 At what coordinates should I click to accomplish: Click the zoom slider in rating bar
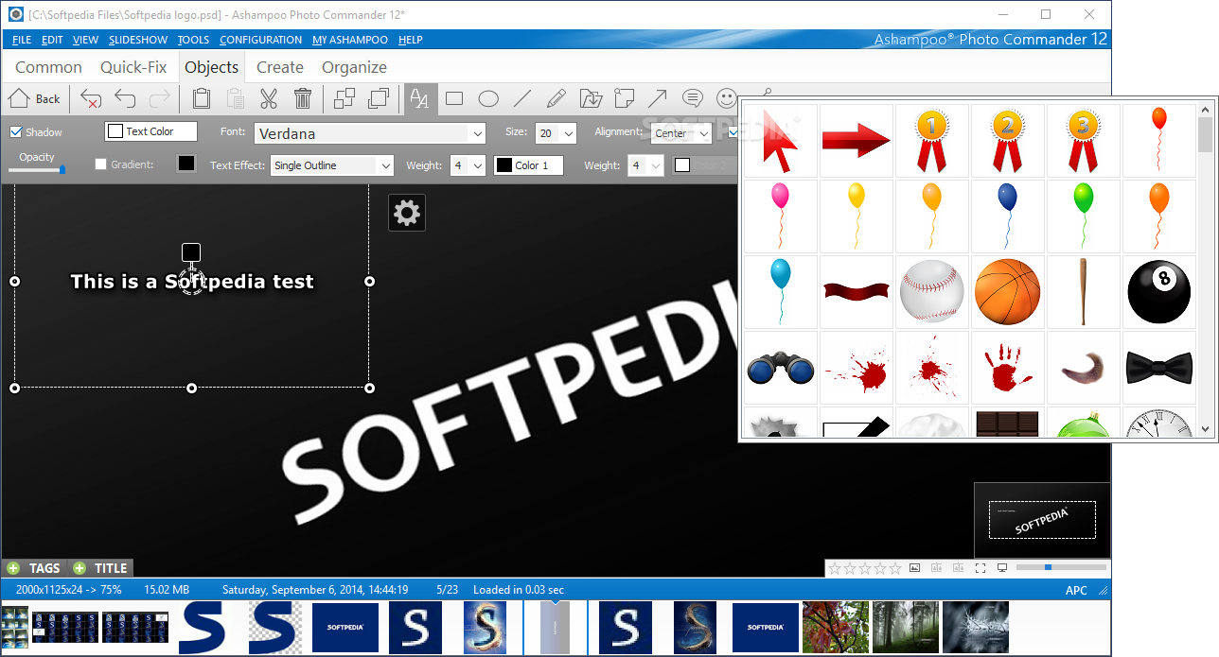pos(1063,567)
